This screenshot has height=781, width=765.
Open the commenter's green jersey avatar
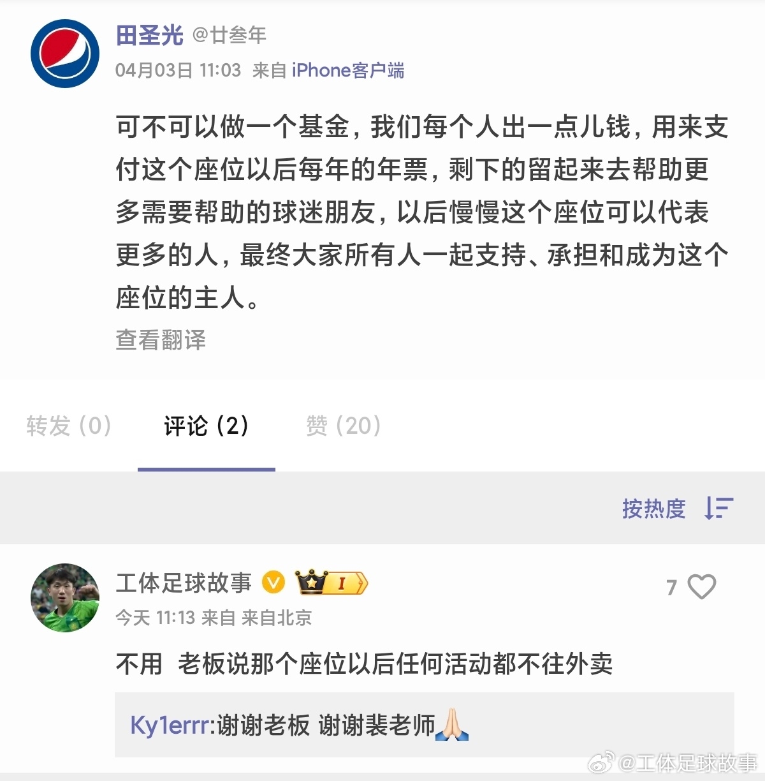65,598
